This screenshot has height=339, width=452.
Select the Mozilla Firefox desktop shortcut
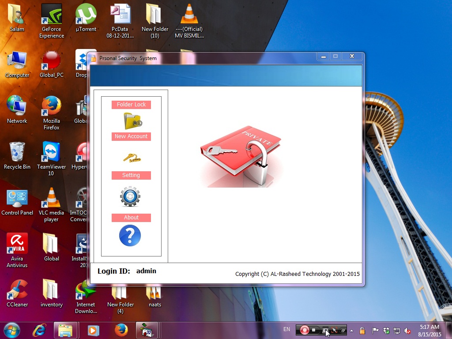point(52,113)
